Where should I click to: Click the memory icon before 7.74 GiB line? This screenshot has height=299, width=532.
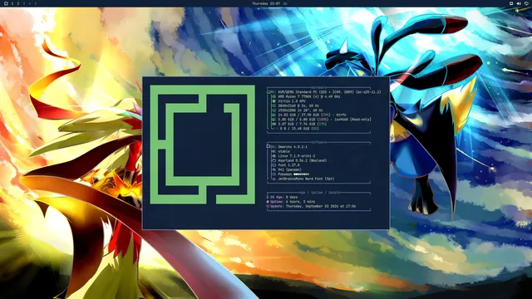273,124
